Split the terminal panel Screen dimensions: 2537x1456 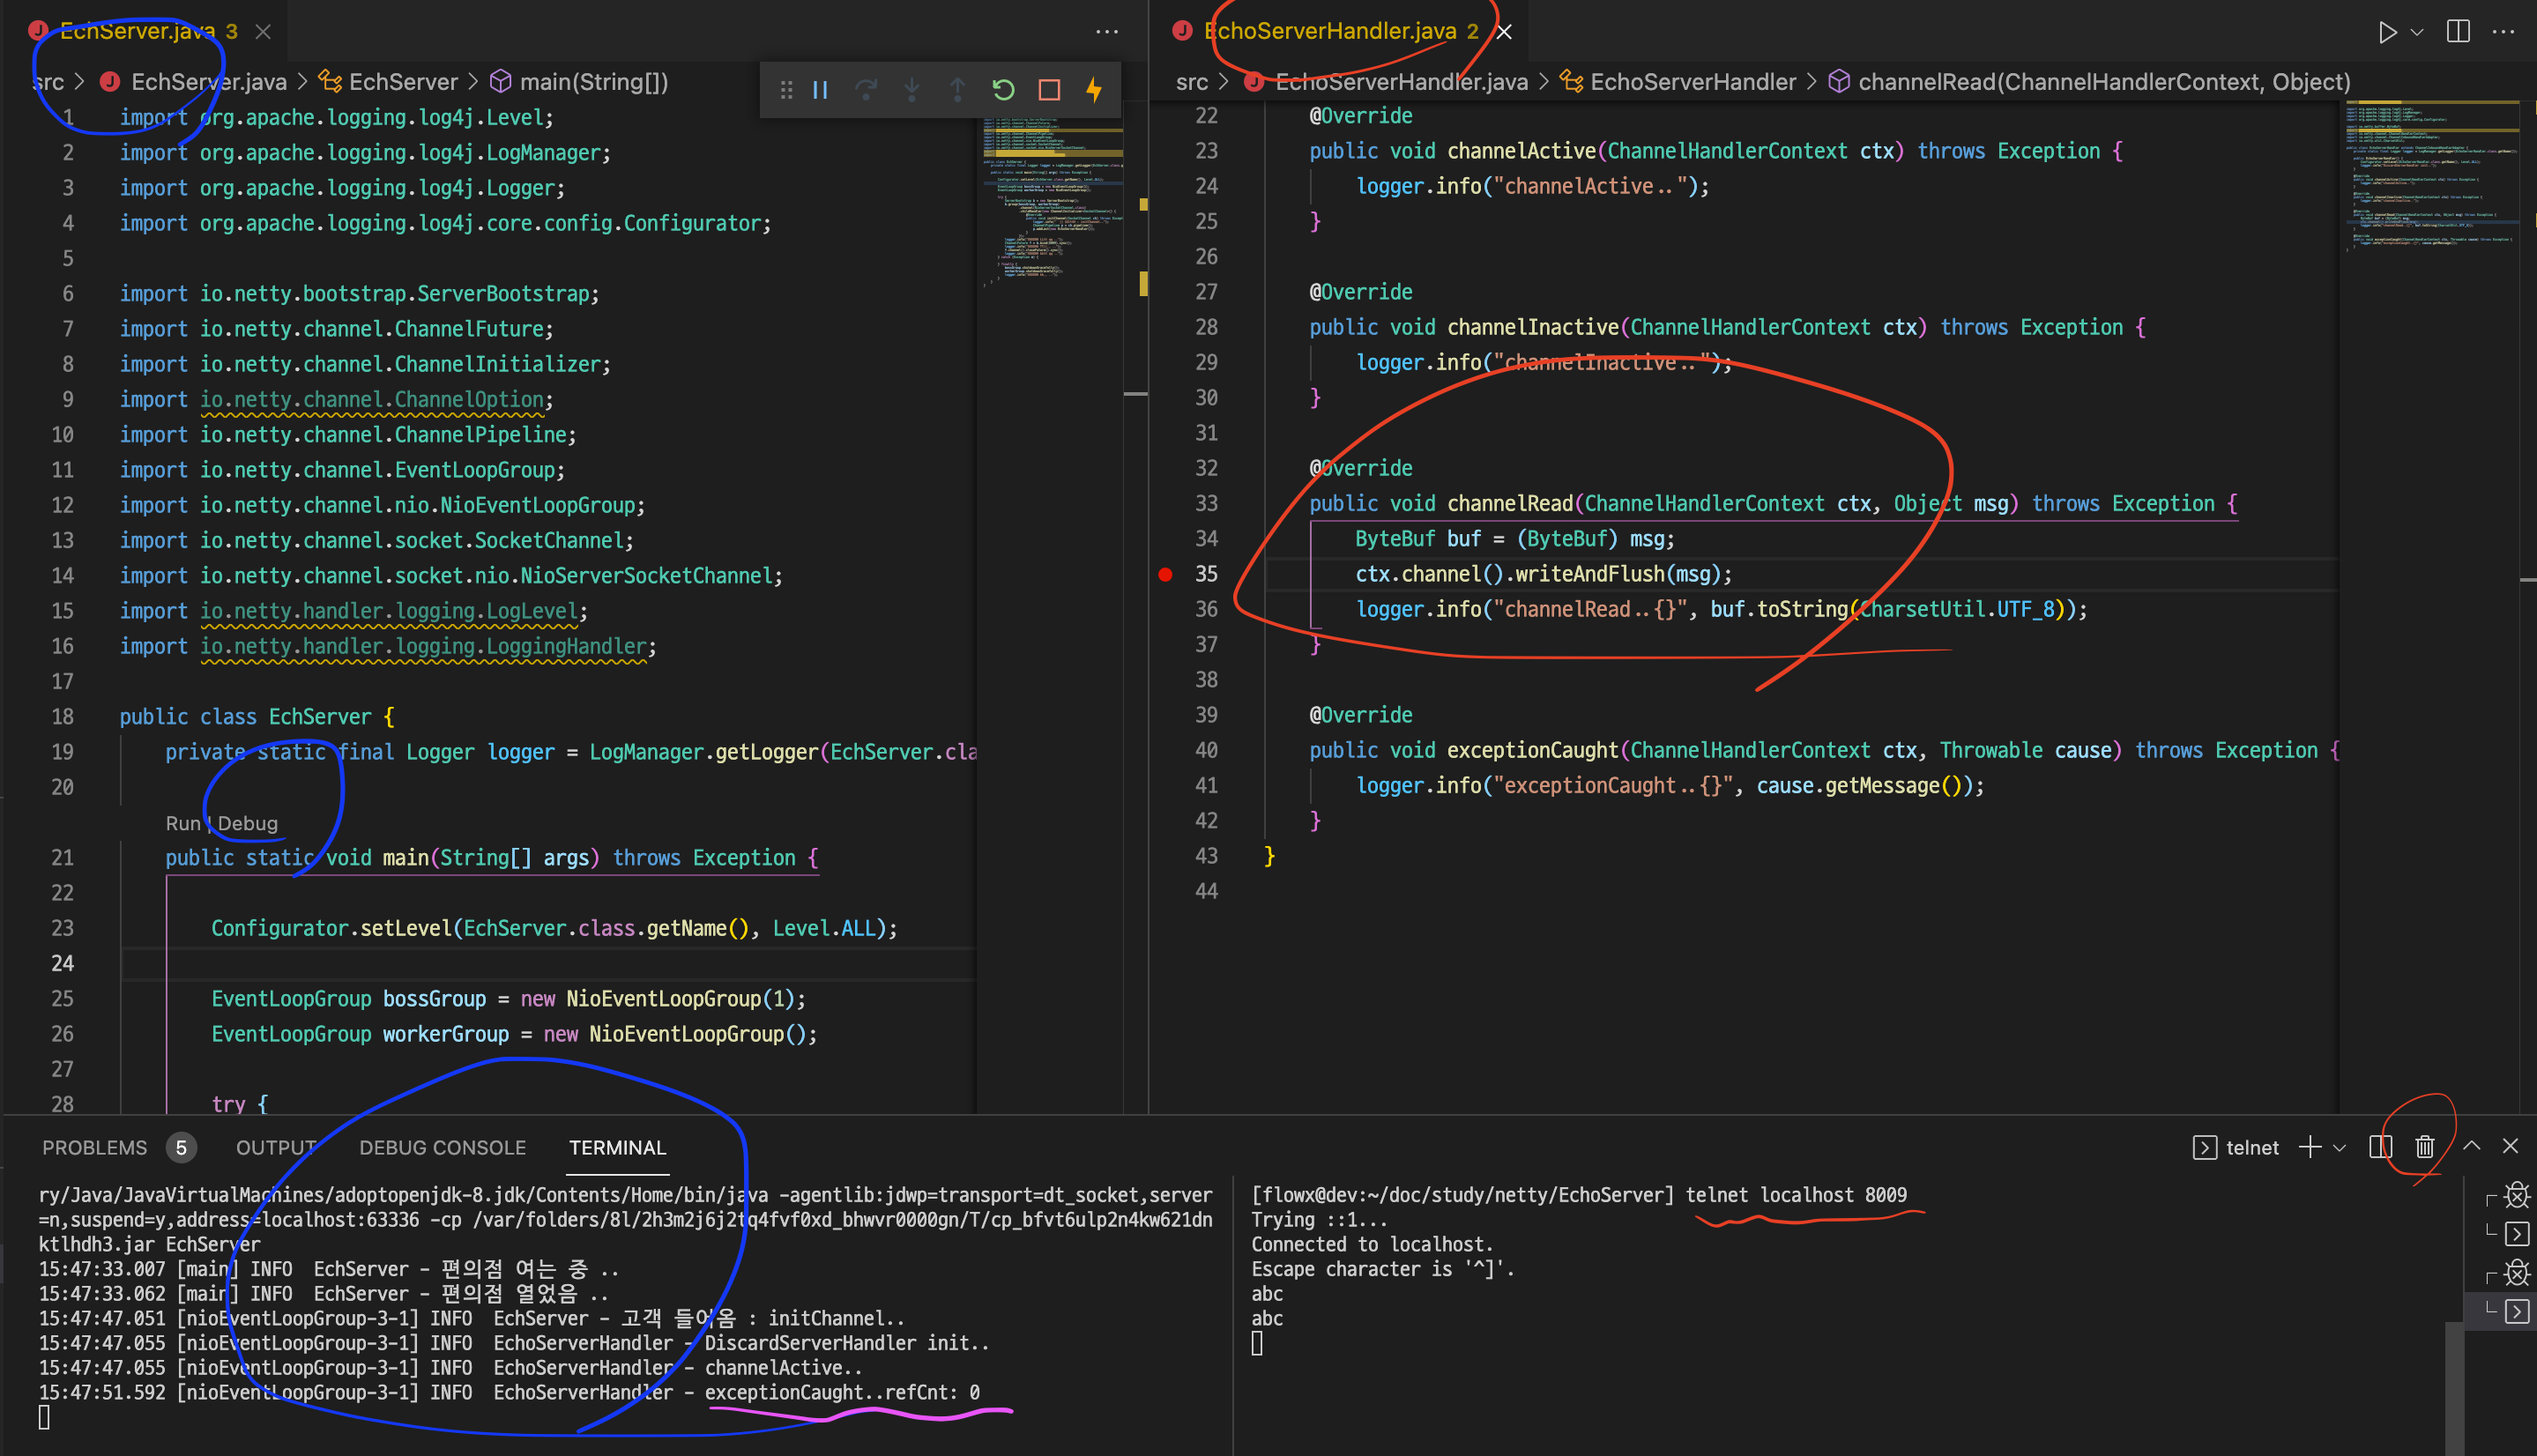tap(2381, 1147)
